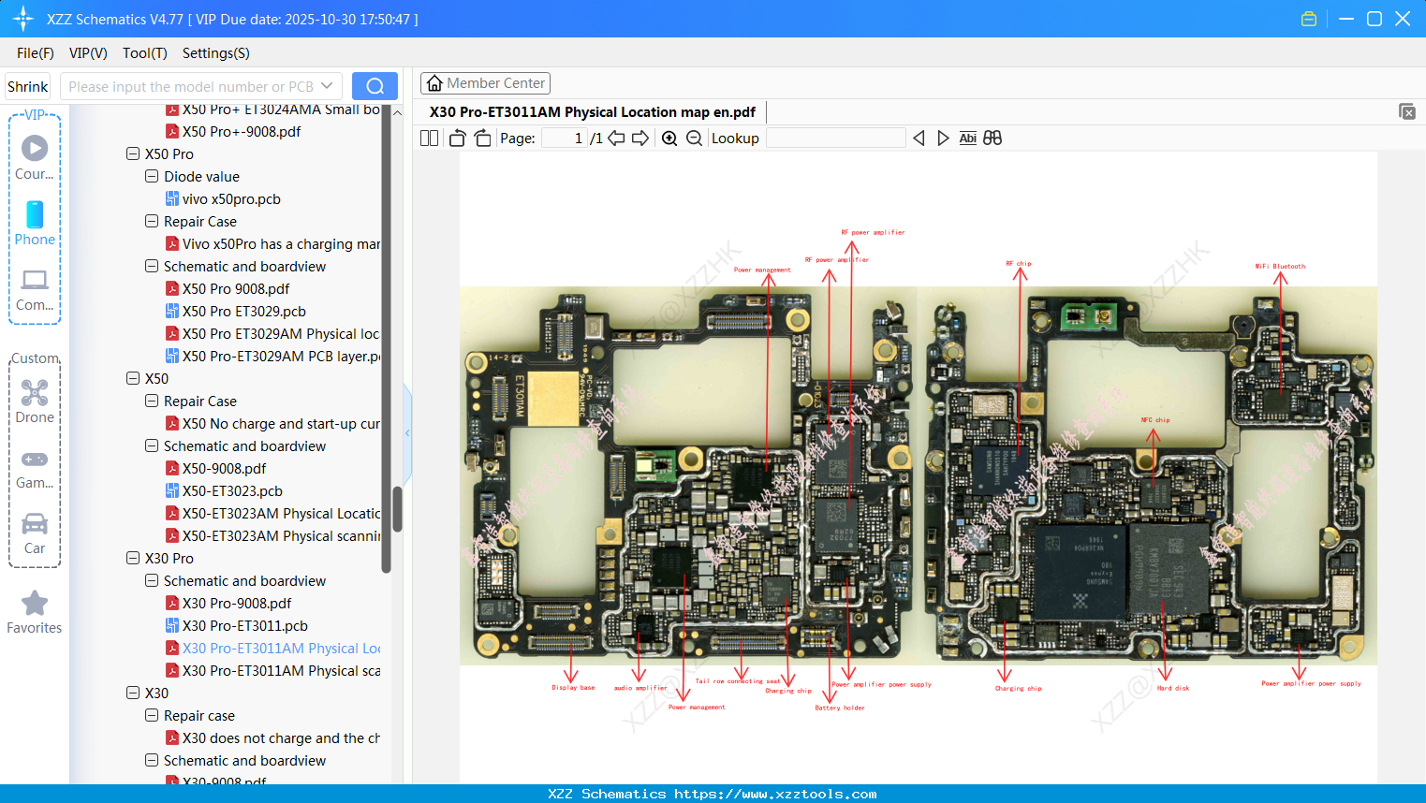Click the Lookup text input field
The width and height of the screenshot is (1426, 803).
point(835,139)
